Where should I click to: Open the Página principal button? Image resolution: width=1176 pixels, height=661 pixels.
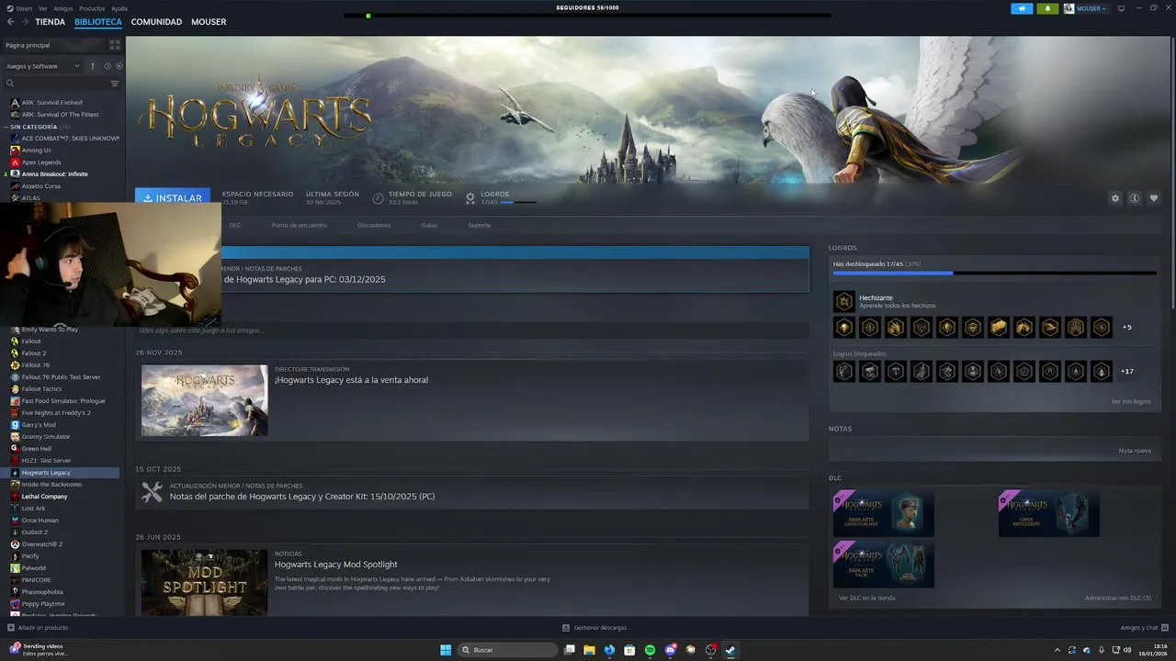click(x=53, y=45)
